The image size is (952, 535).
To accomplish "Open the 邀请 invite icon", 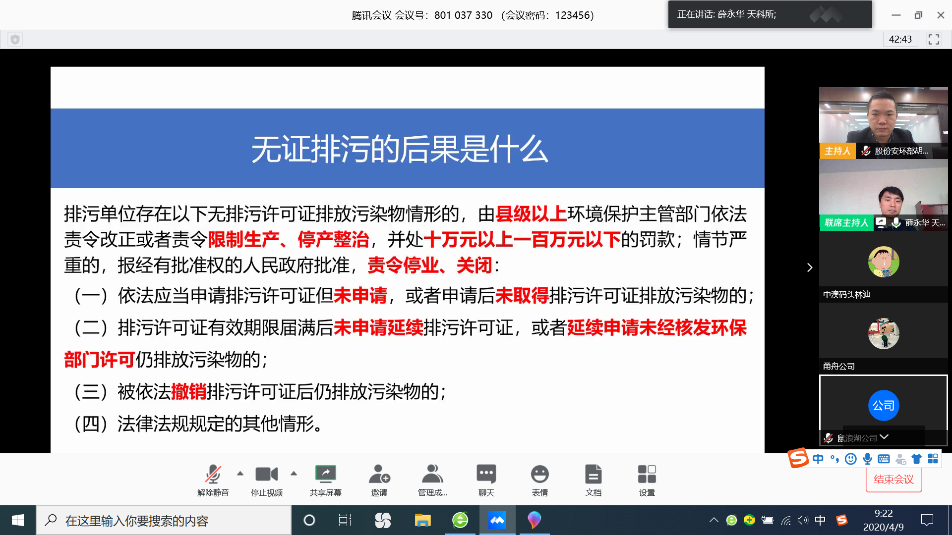I will [379, 475].
